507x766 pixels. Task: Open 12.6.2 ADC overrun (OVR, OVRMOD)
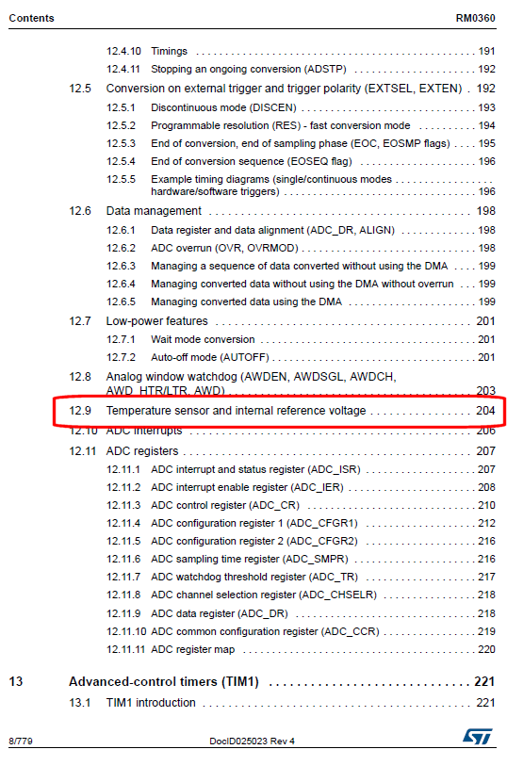coord(301,248)
